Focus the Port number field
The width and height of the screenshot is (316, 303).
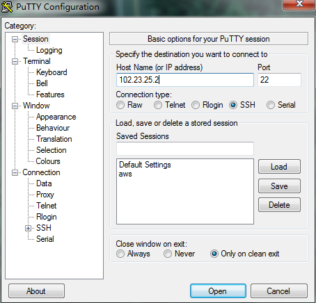pyautogui.click(x=279, y=80)
